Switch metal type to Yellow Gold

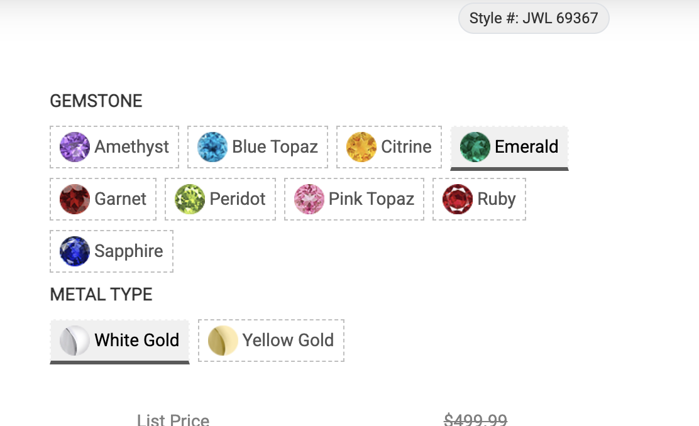click(x=288, y=341)
